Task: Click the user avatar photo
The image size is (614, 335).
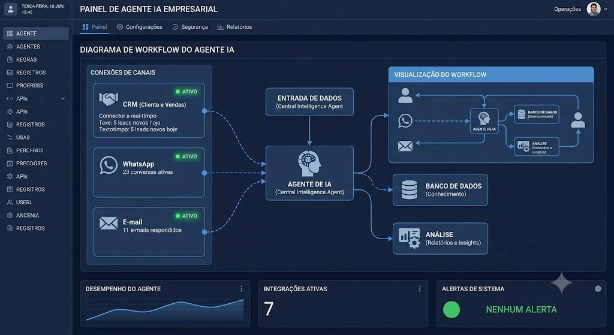Action: tap(594, 9)
